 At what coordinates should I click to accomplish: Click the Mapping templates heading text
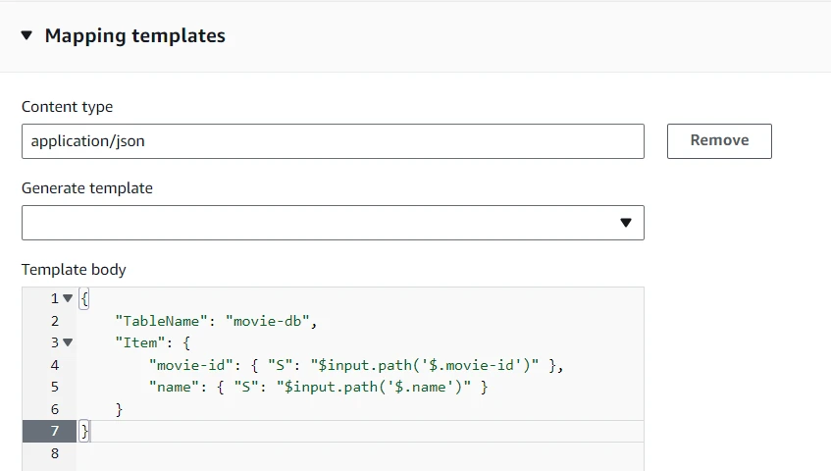click(x=134, y=35)
